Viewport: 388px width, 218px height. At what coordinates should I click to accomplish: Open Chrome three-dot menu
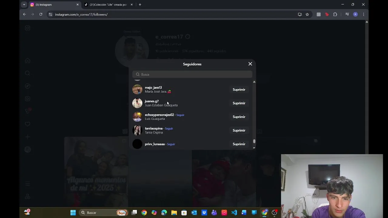(x=363, y=14)
